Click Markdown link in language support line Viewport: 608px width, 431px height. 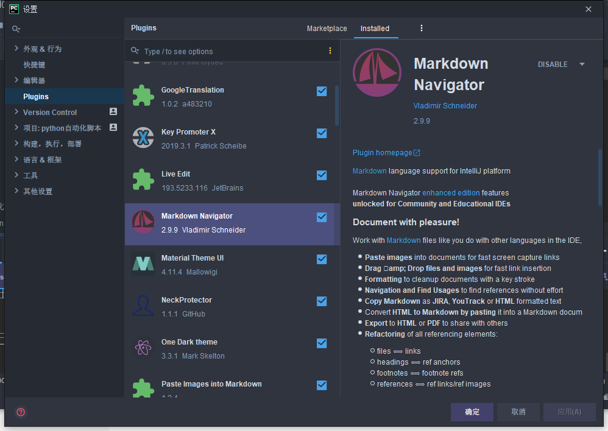tap(370, 171)
